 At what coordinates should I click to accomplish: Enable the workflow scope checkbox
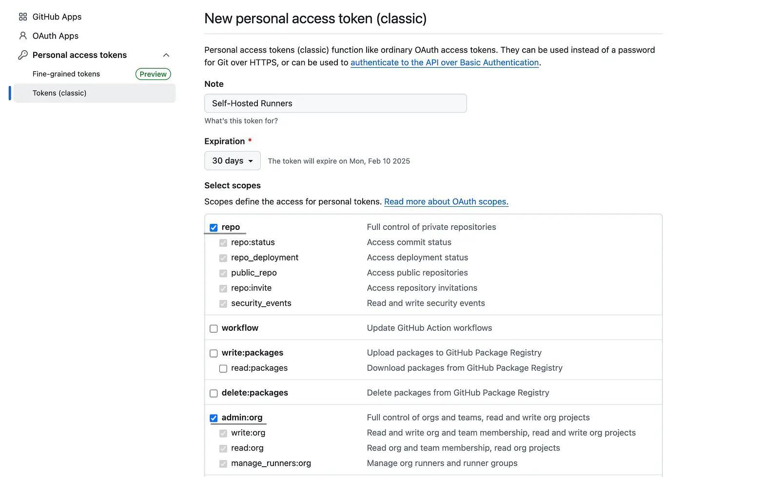(x=214, y=329)
